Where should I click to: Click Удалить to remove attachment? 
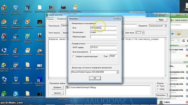(x=57, y=93)
